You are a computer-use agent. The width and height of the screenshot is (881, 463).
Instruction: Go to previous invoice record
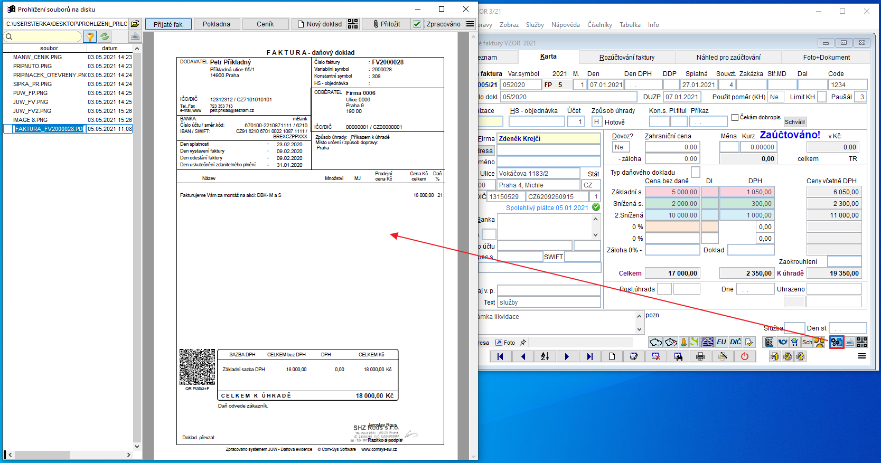tap(523, 356)
